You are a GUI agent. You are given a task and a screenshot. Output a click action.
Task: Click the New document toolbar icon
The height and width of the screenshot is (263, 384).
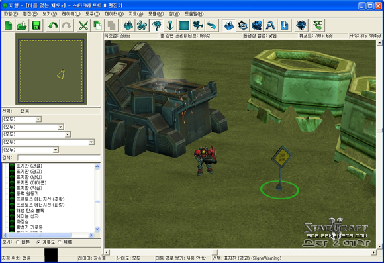pyautogui.click(x=9, y=25)
